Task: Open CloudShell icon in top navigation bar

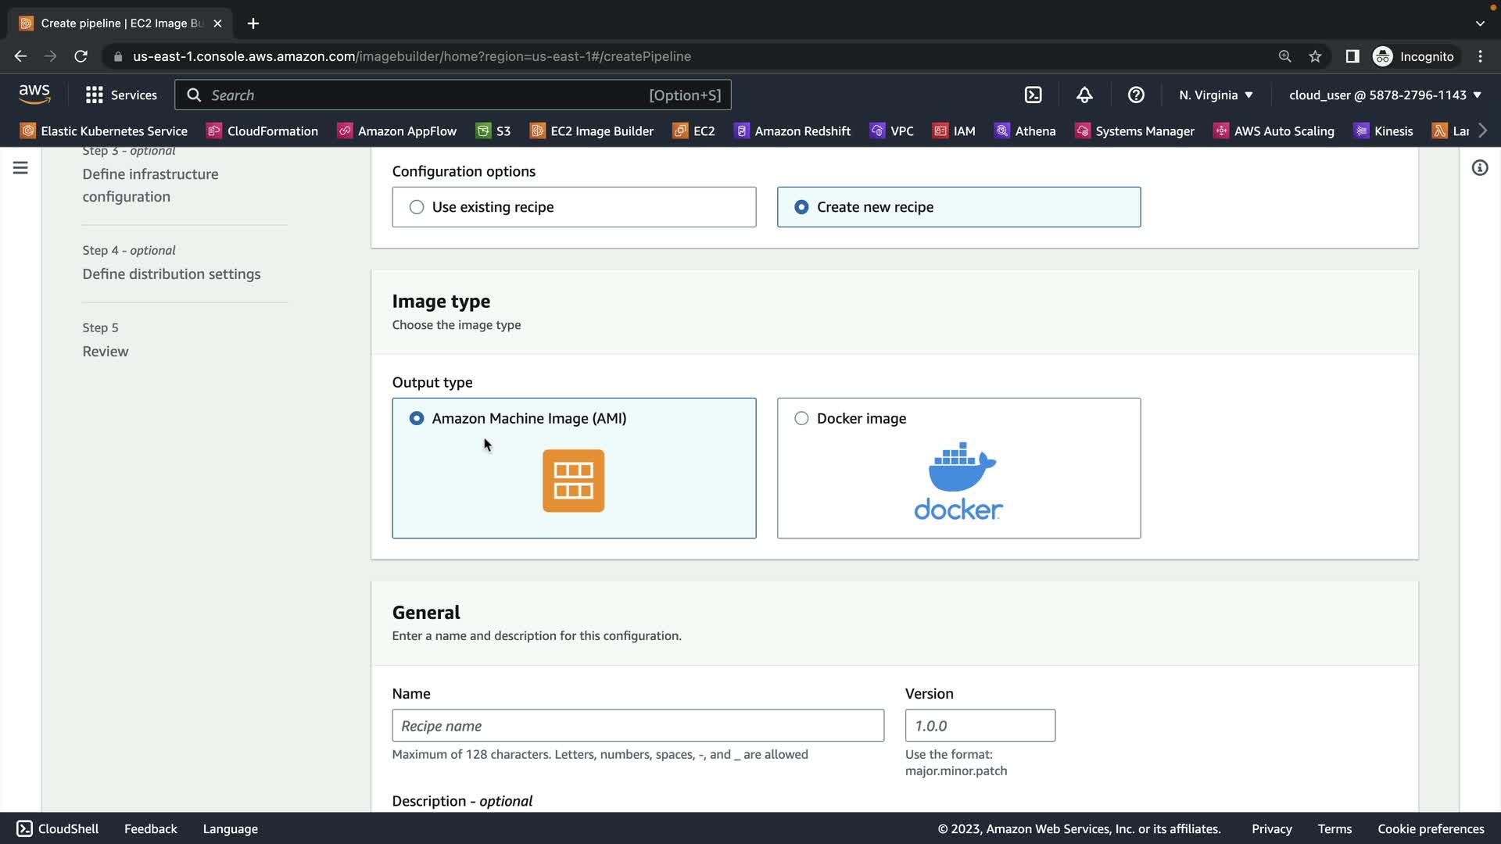Action: tap(1033, 95)
